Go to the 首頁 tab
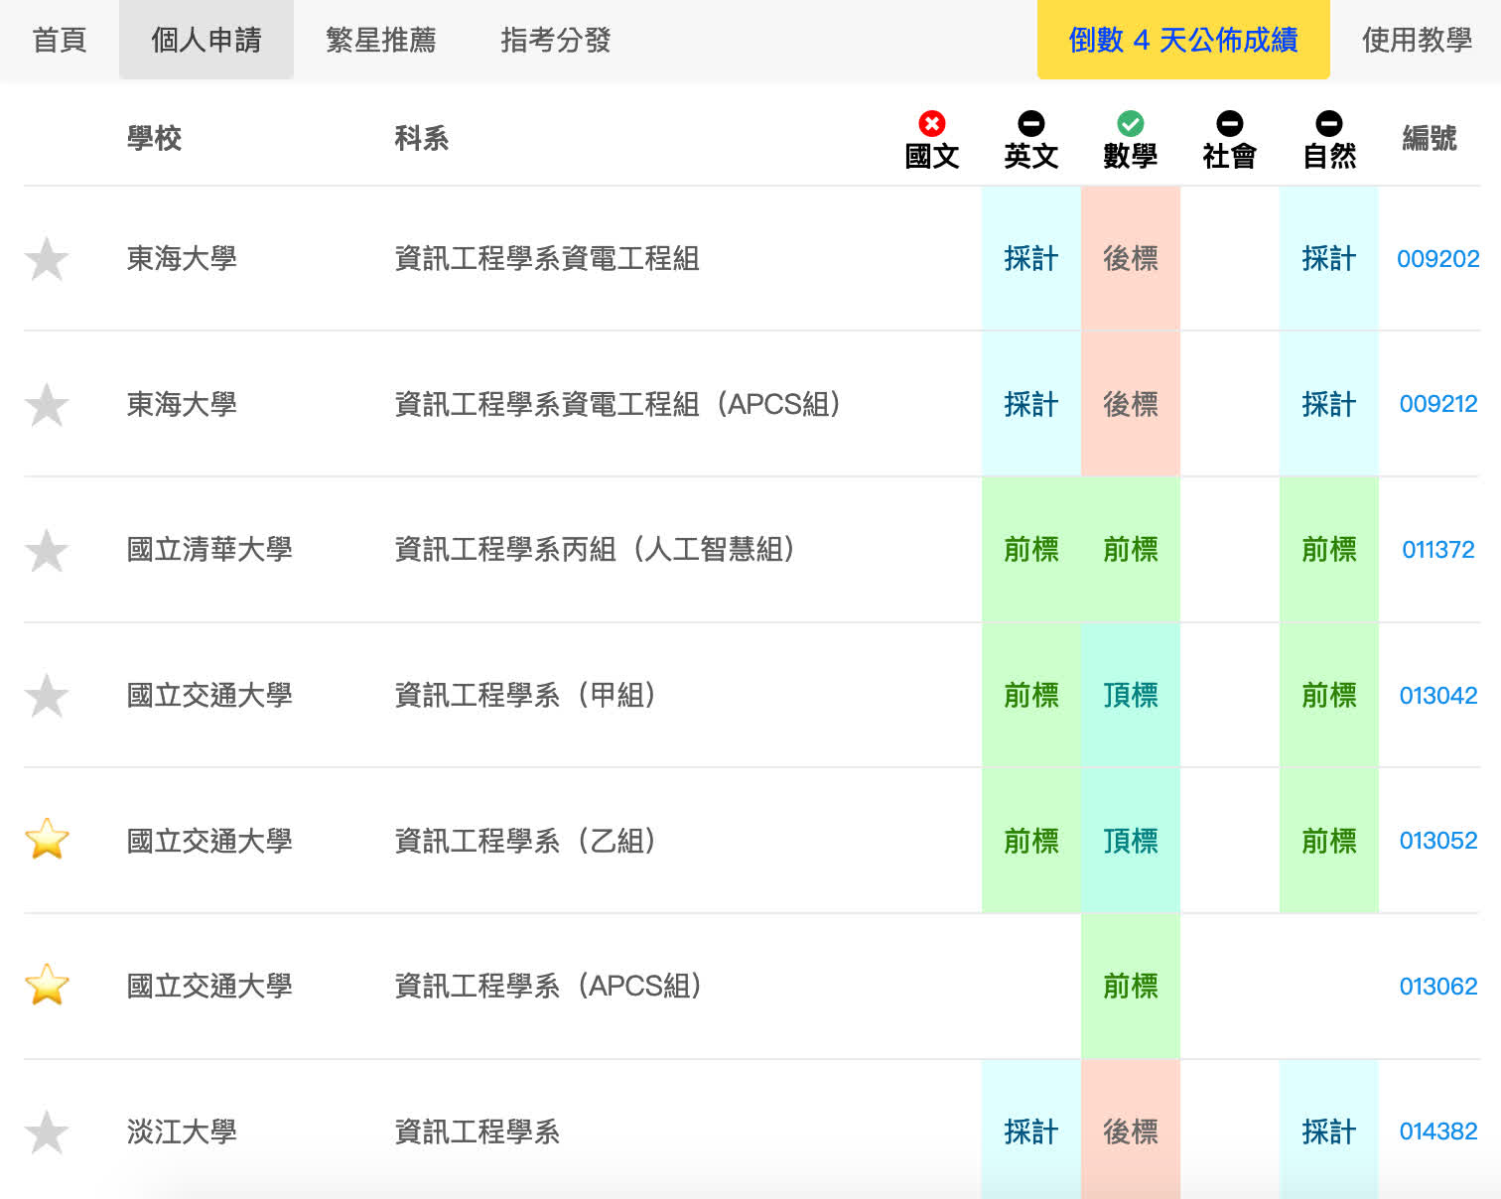Image resolution: width=1501 pixels, height=1199 pixels. point(60,40)
